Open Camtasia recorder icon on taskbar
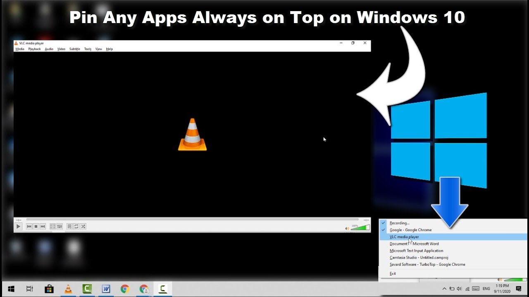 (163, 289)
